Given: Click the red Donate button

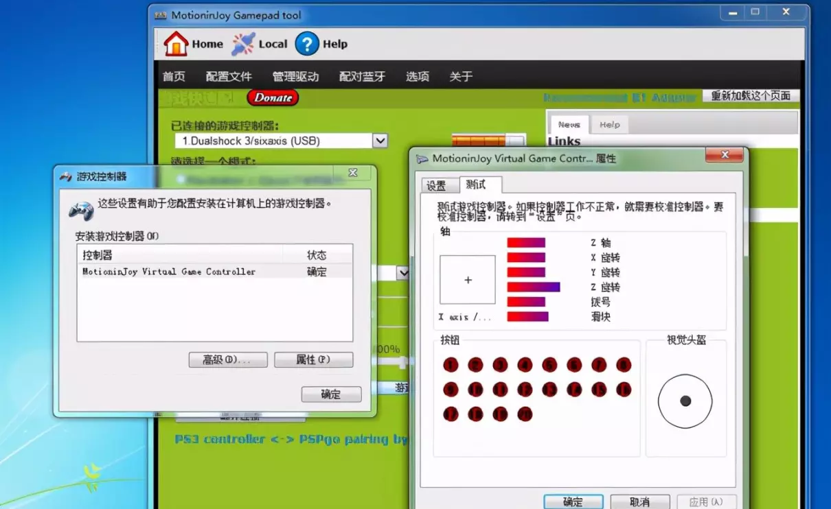Looking at the screenshot, I should 273,97.
